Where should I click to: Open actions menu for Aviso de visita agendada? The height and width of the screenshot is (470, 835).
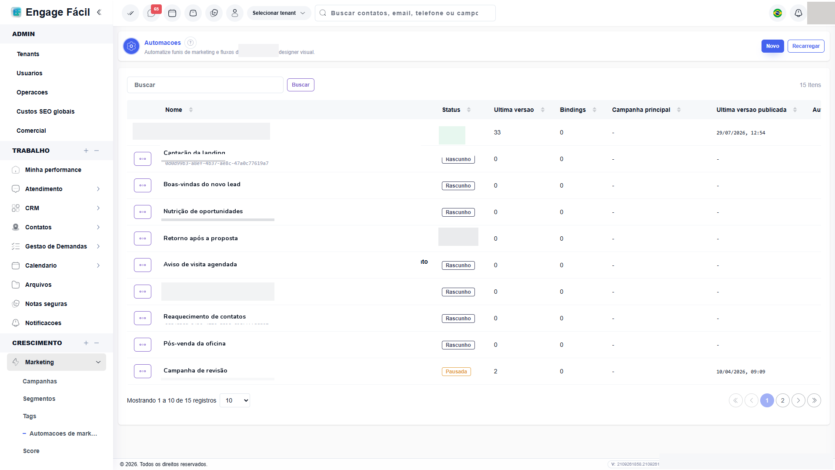pyautogui.click(x=143, y=265)
